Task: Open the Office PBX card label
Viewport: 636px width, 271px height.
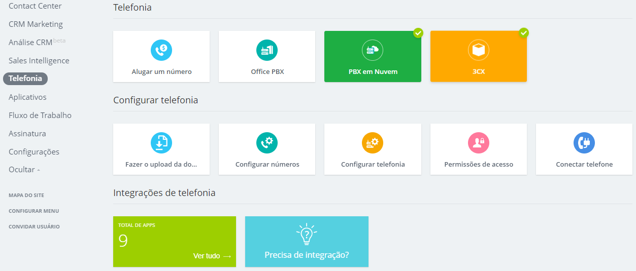Action: pos(267,71)
